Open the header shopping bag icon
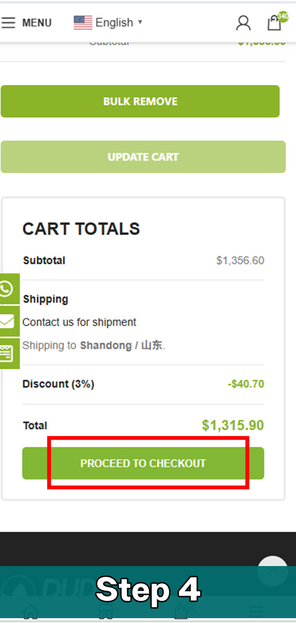 274,24
